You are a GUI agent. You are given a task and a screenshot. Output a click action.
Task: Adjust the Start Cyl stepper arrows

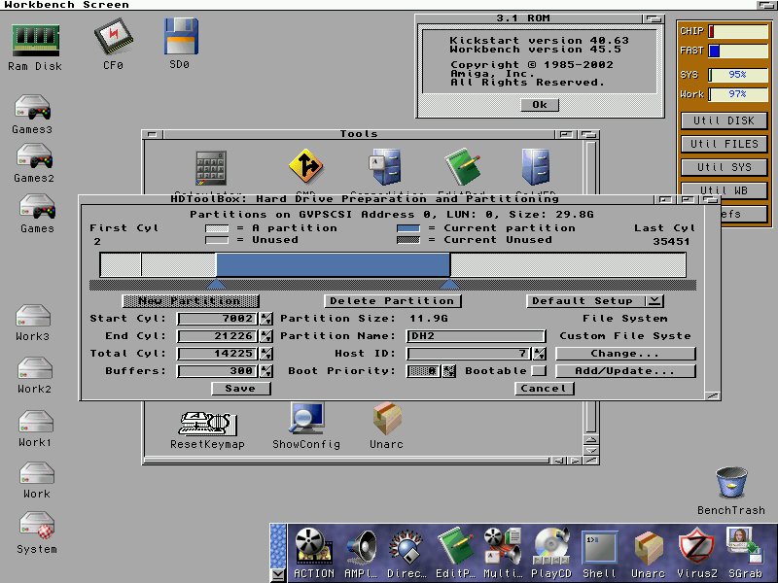coord(265,319)
